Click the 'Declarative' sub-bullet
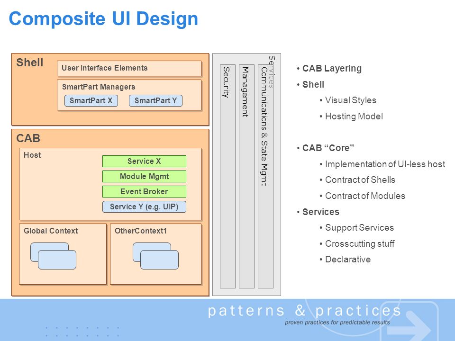 (x=347, y=259)
